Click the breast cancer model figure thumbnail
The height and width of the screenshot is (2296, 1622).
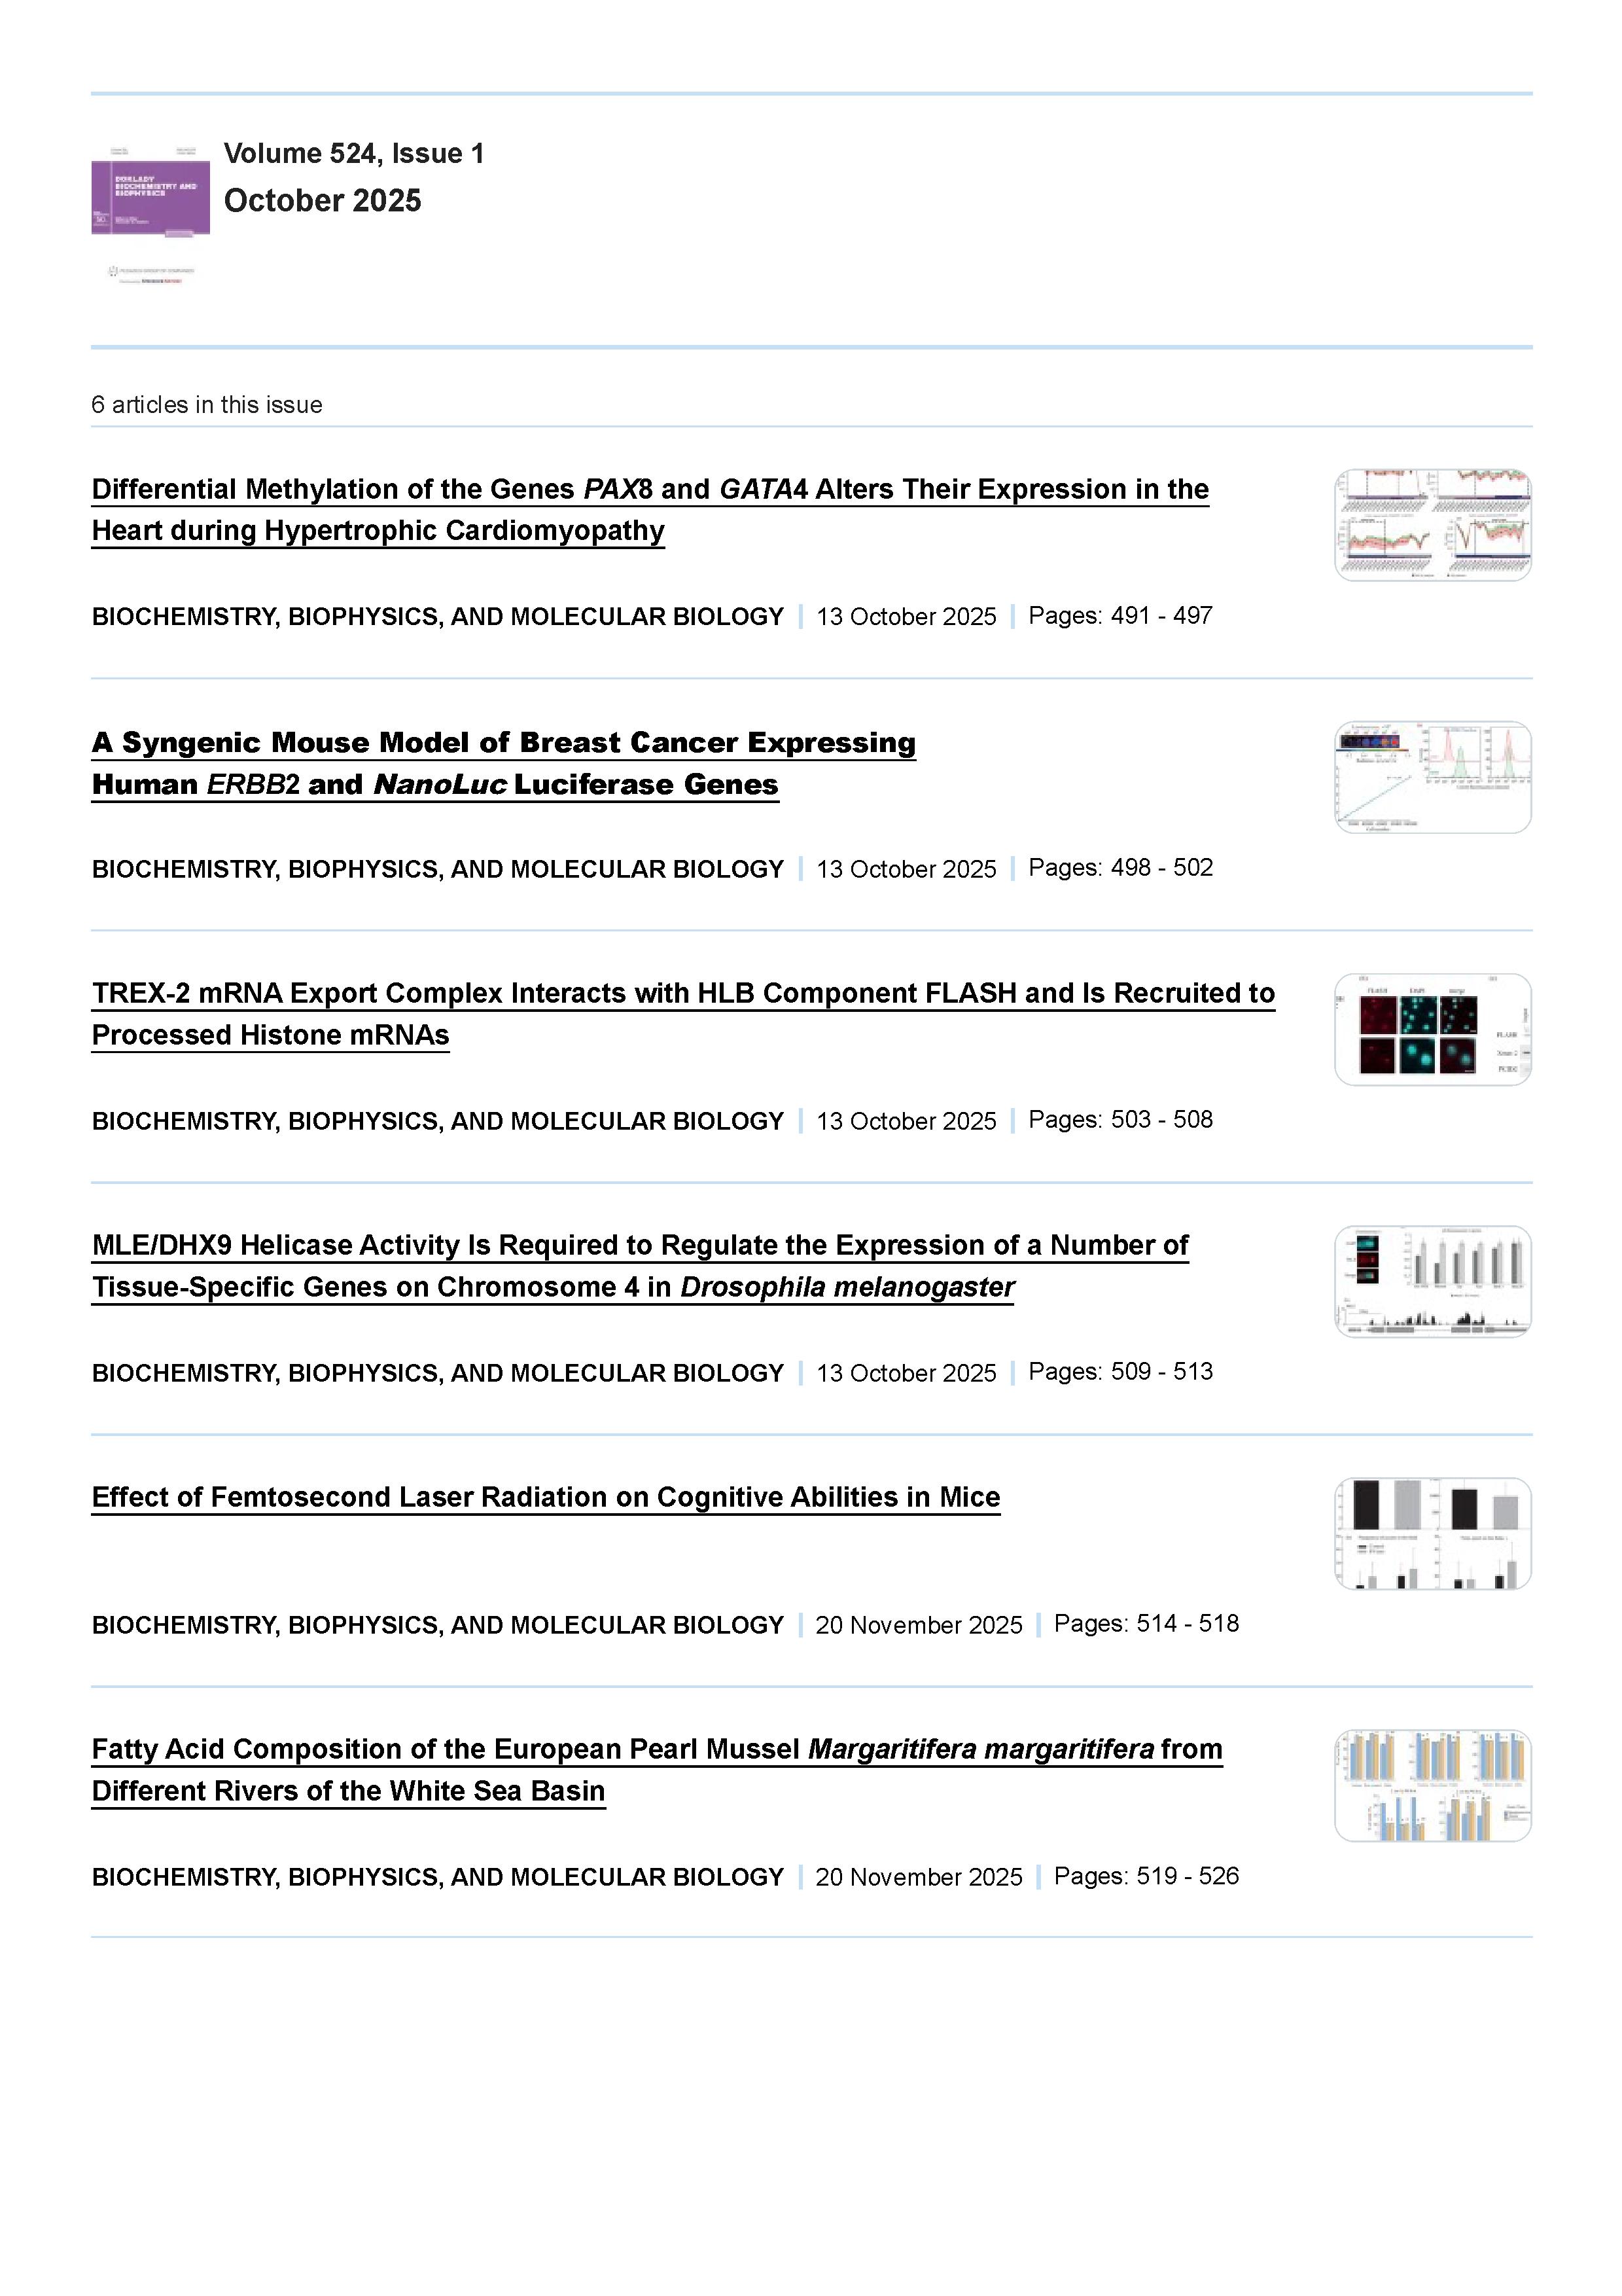tap(1432, 777)
